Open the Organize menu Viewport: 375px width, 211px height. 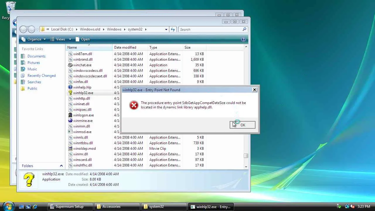click(x=34, y=39)
